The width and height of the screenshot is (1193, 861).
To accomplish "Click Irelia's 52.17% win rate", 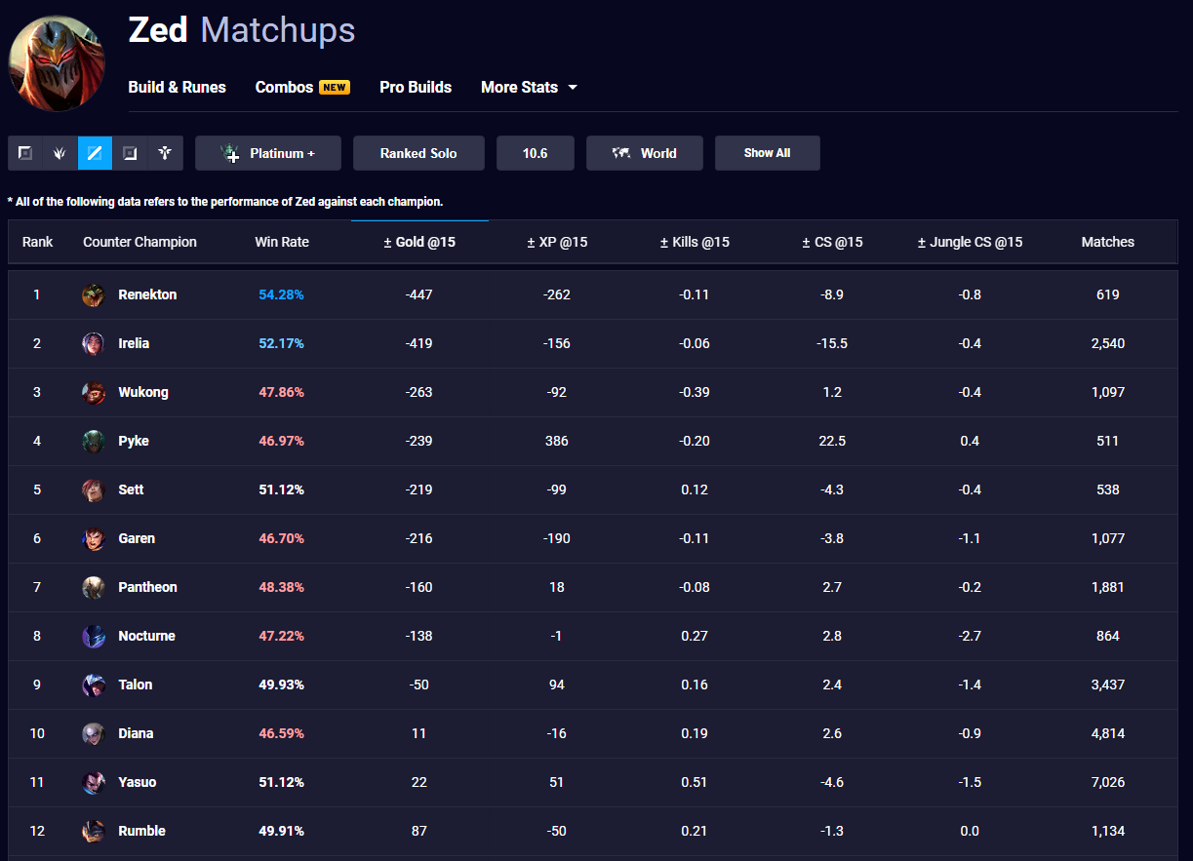I will [x=282, y=343].
